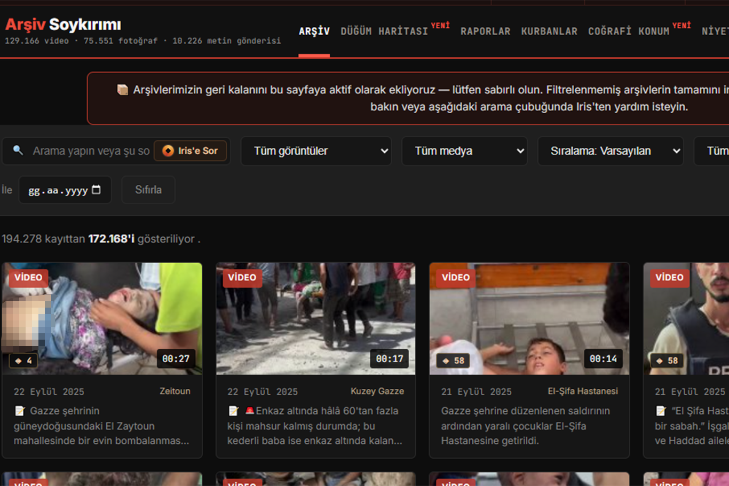Open the Kuzey Gazze 00:17 video thumbnail
This screenshot has height=486, width=729.
coord(315,318)
